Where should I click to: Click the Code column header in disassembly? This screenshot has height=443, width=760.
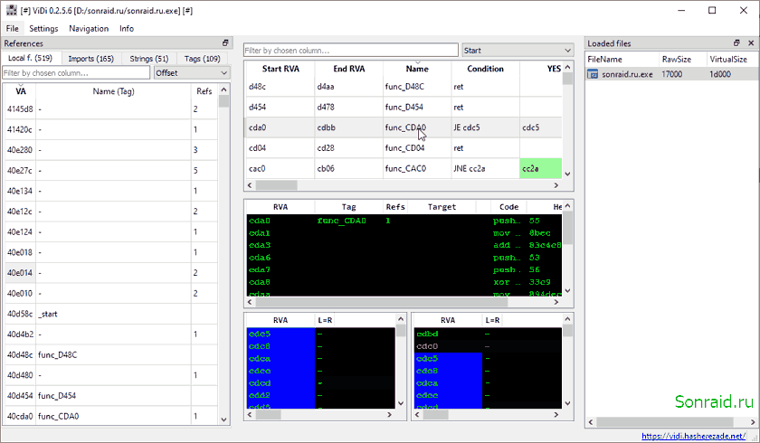click(x=508, y=207)
